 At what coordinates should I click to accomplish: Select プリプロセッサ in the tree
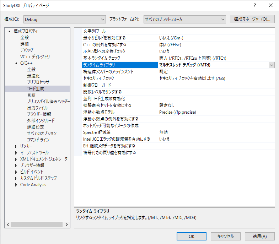tap(38, 82)
